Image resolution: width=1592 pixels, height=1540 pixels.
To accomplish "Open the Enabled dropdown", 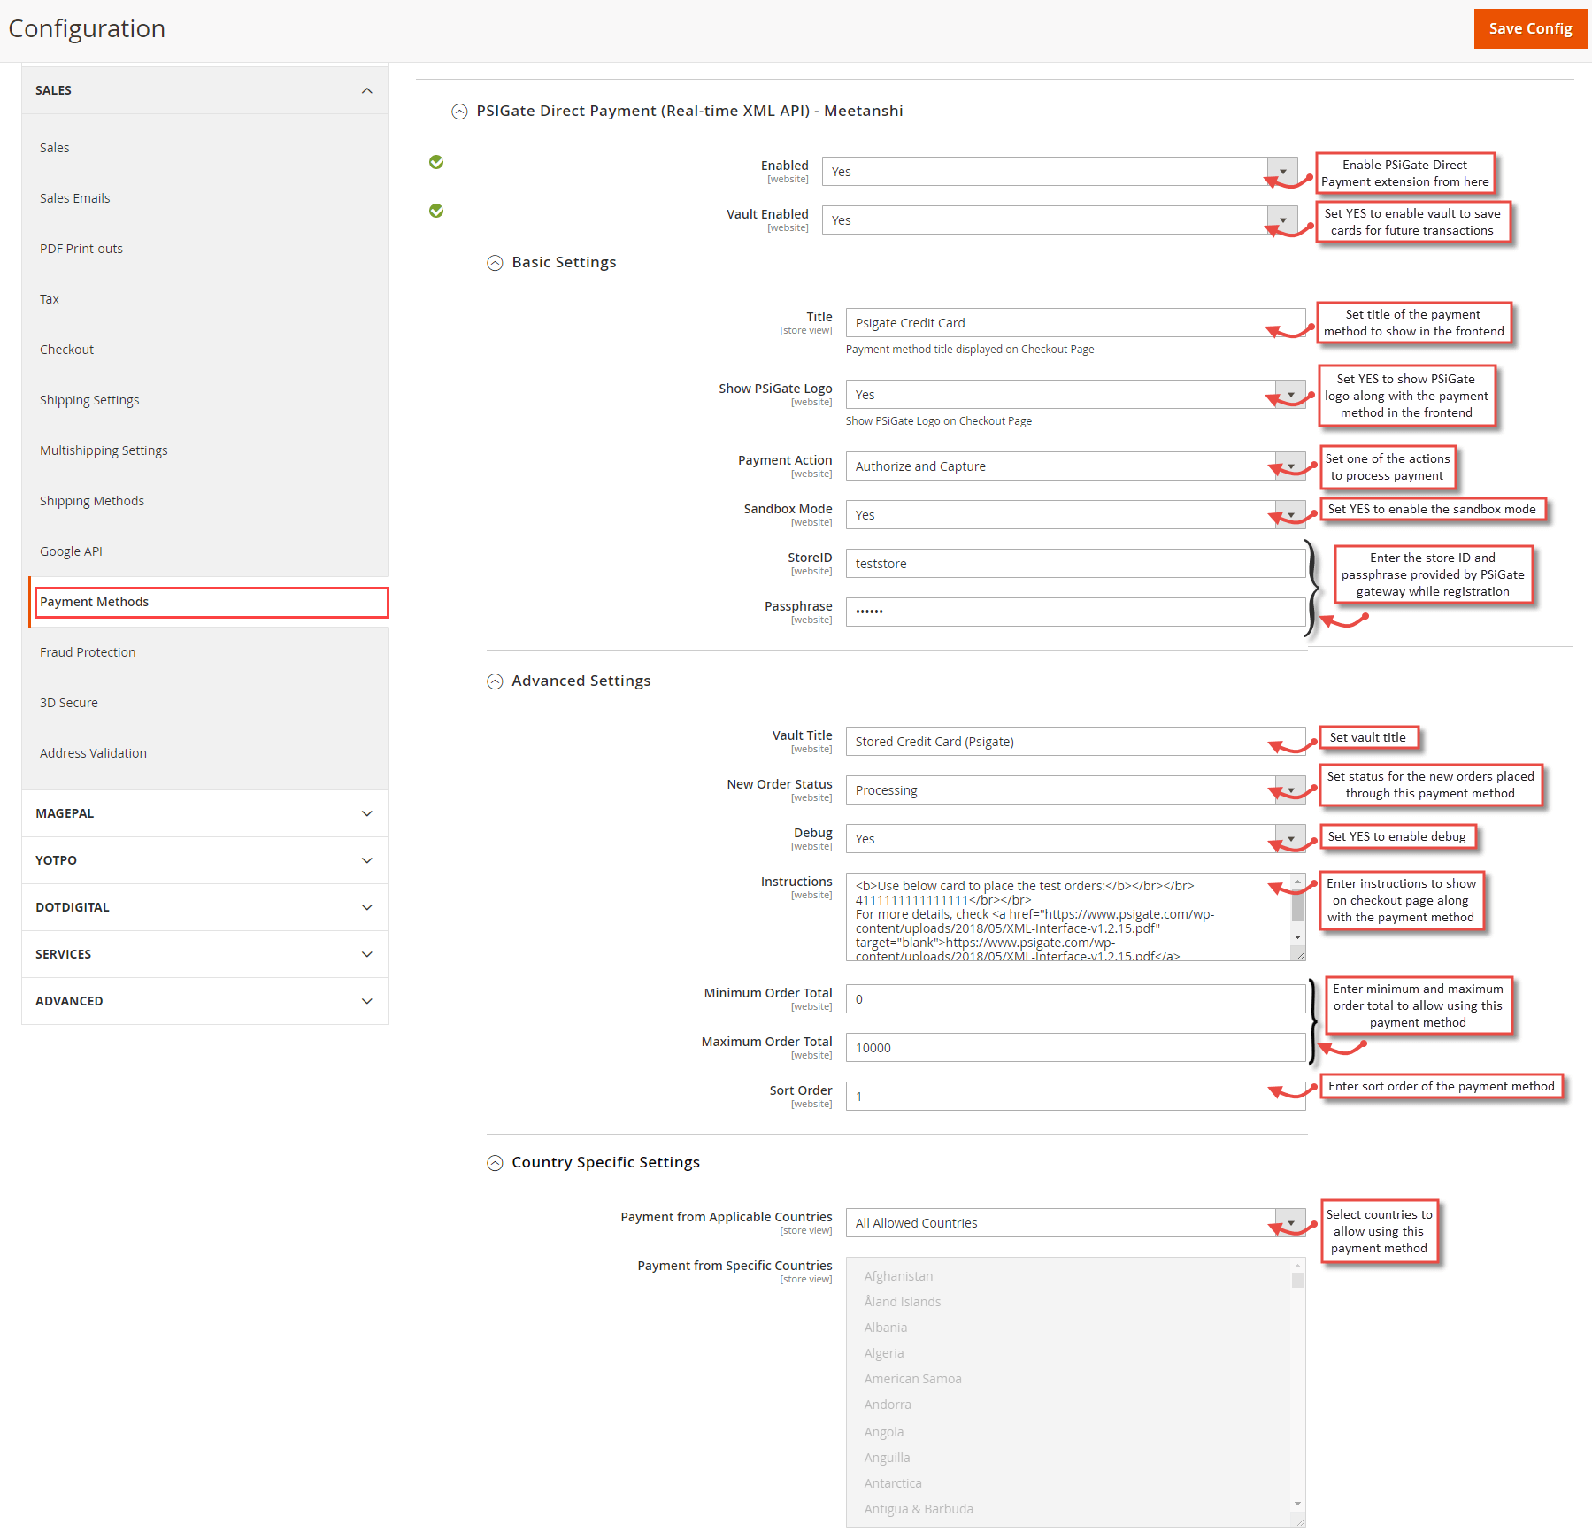I will click(x=1059, y=172).
